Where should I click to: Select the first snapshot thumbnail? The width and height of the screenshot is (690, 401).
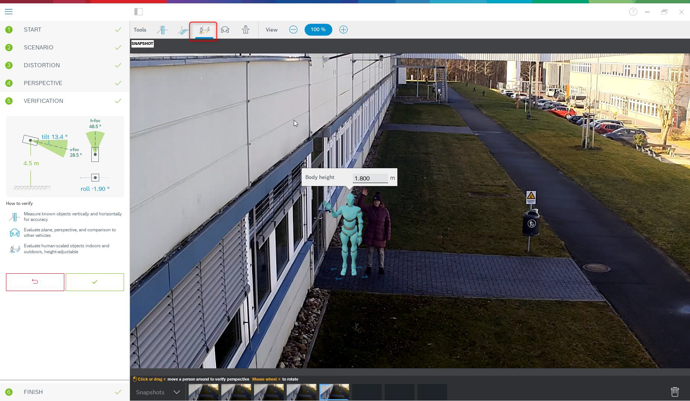tap(204, 392)
